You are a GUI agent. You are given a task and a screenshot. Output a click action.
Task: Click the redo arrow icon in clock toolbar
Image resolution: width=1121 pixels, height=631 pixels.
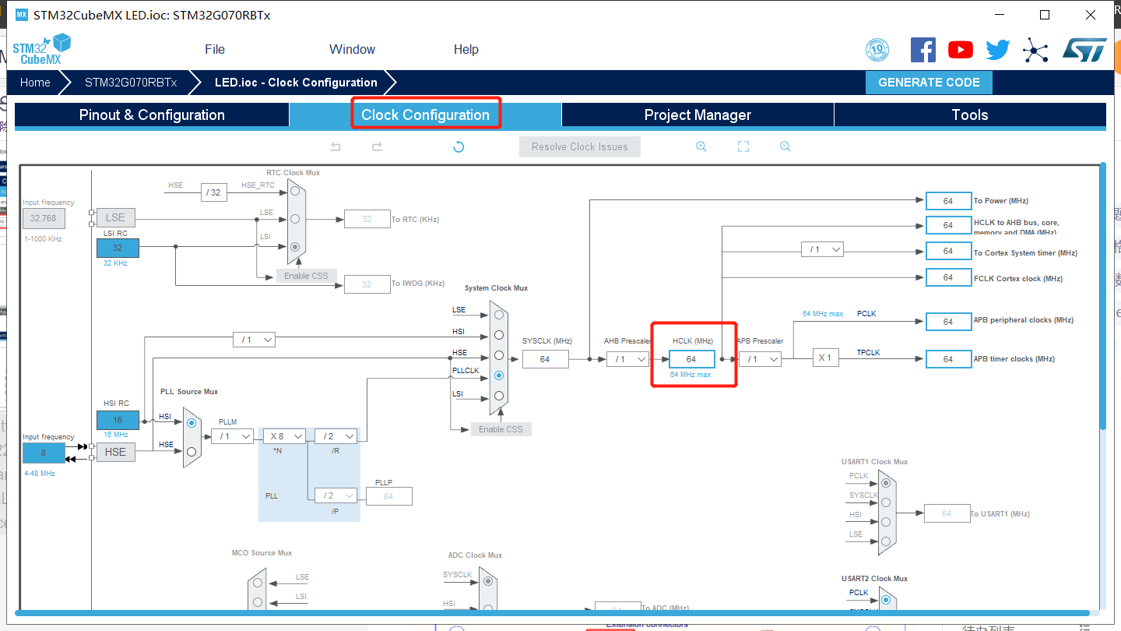click(x=377, y=146)
